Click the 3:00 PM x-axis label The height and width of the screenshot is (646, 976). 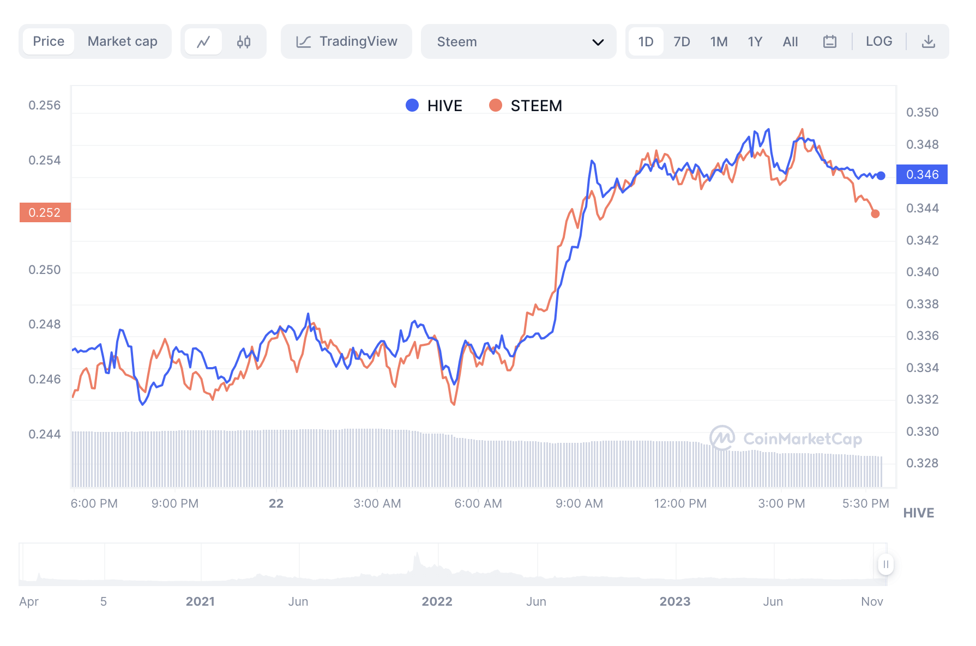pos(781,503)
